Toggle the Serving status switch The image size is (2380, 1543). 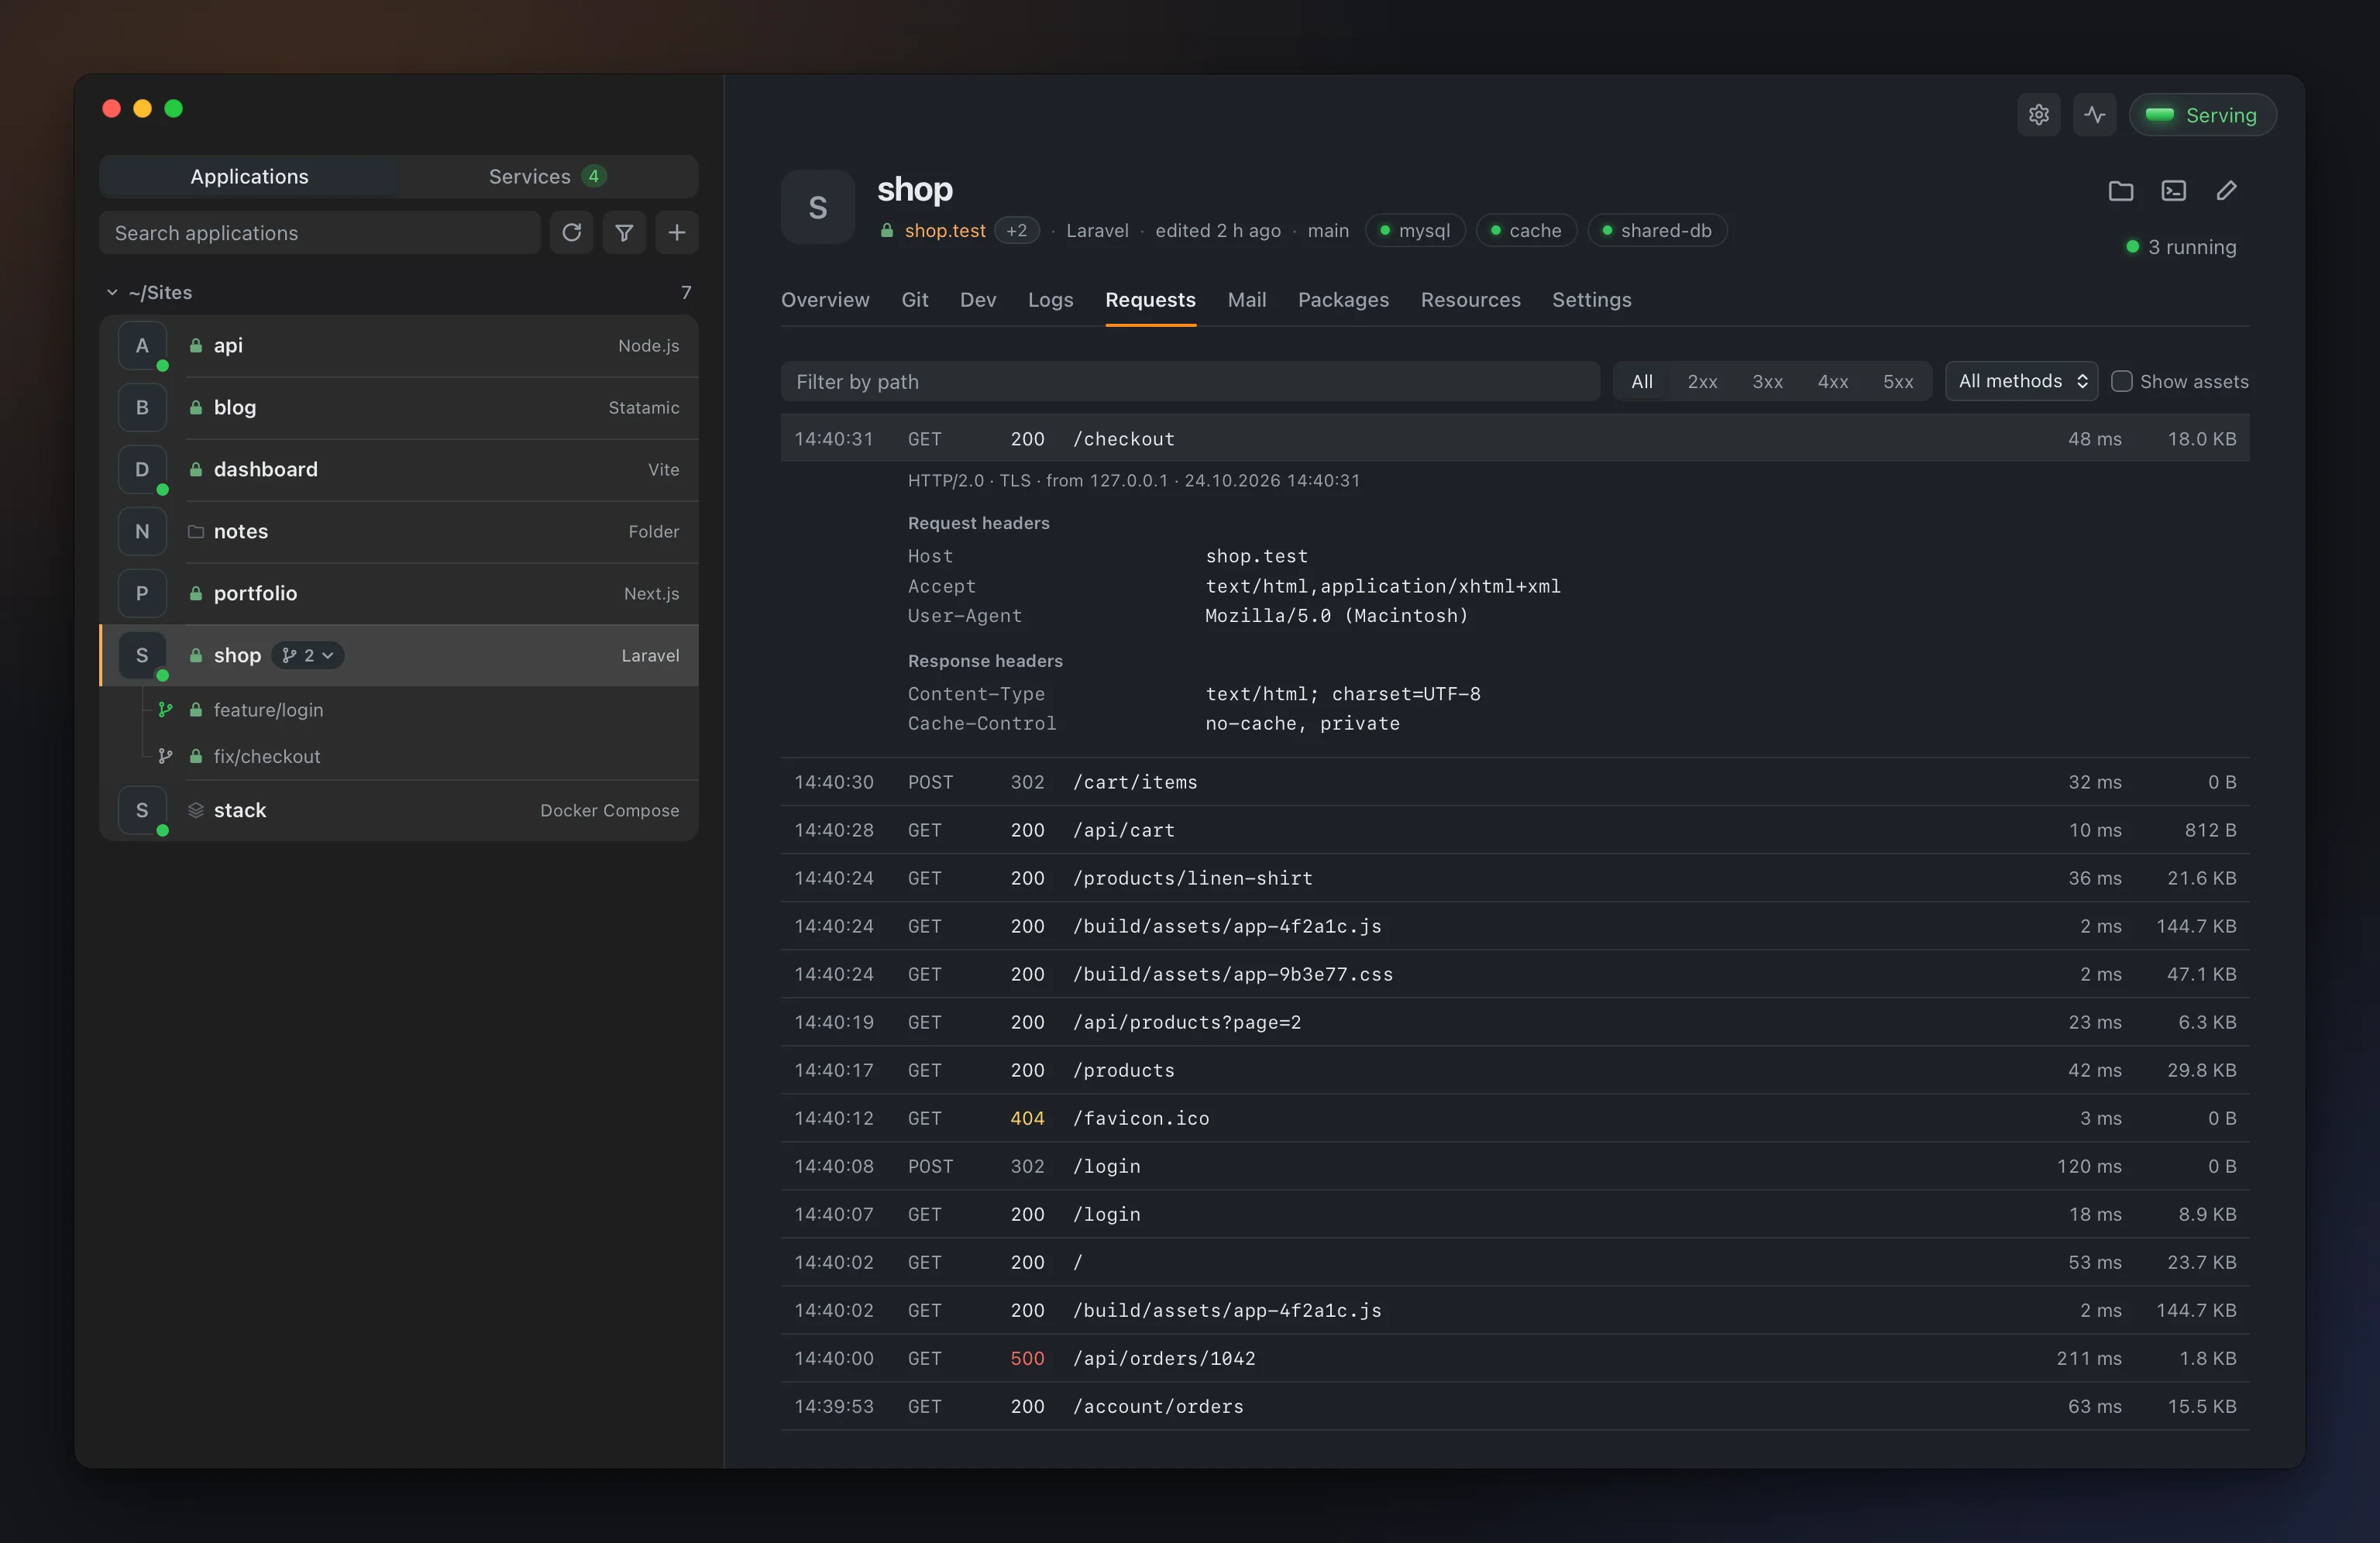point(2202,115)
